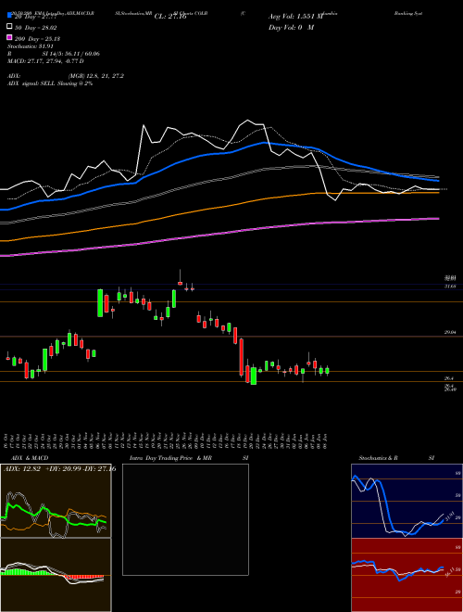Click the 'Day Vol: 0 M' label

291,28
